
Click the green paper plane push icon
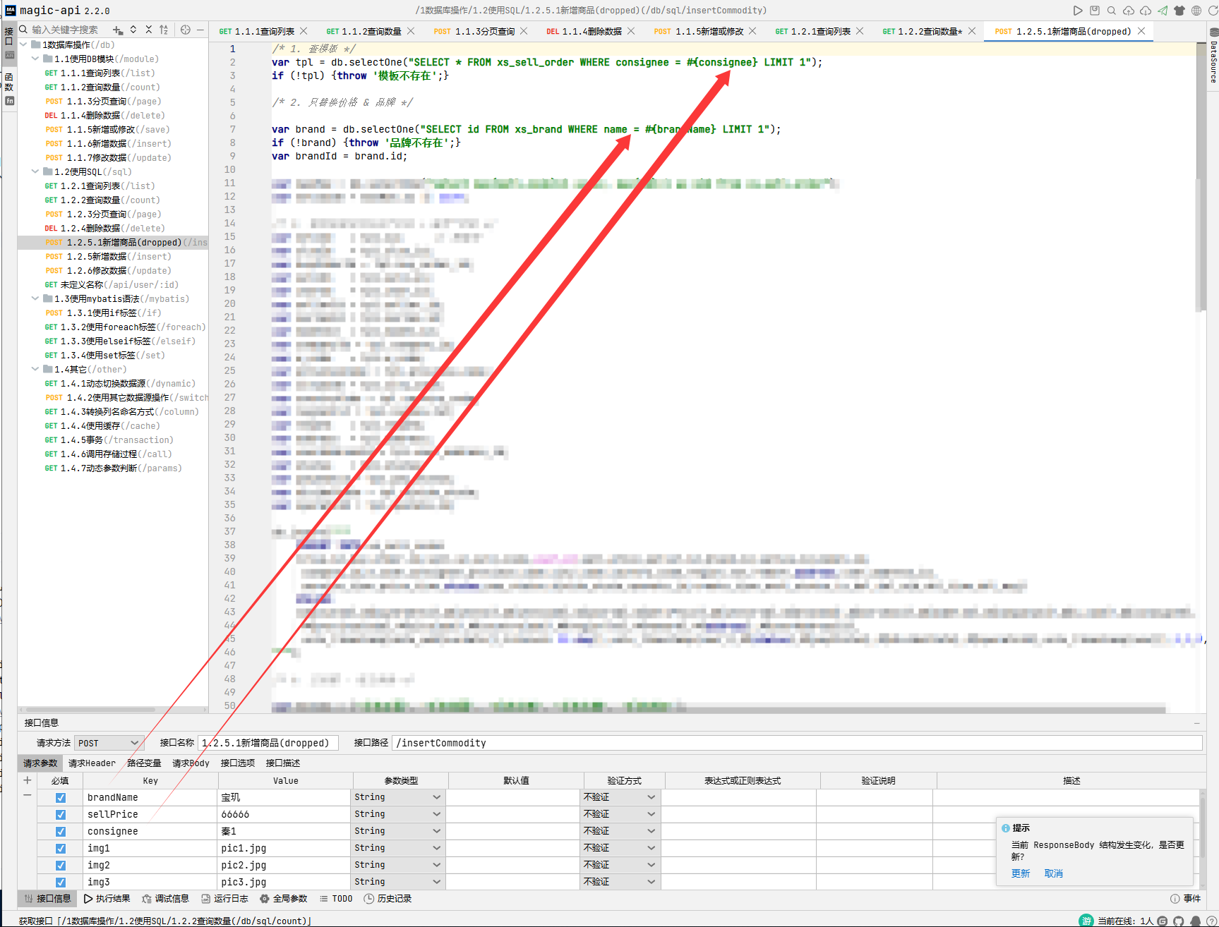[x=1162, y=11]
